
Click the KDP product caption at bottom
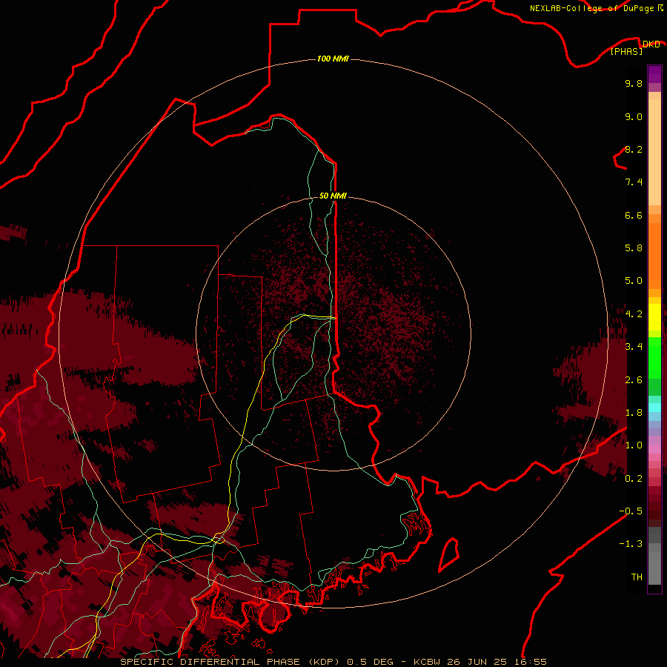point(333,662)
